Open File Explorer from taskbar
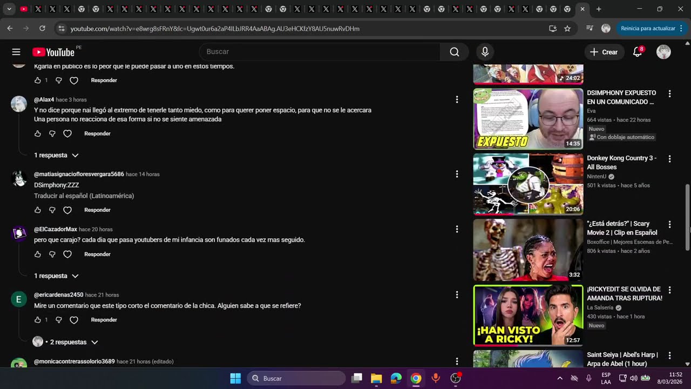 tap(376, 378)
